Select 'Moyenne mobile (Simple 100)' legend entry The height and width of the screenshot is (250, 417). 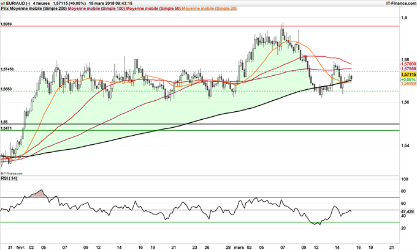click(x=96, y=9)
